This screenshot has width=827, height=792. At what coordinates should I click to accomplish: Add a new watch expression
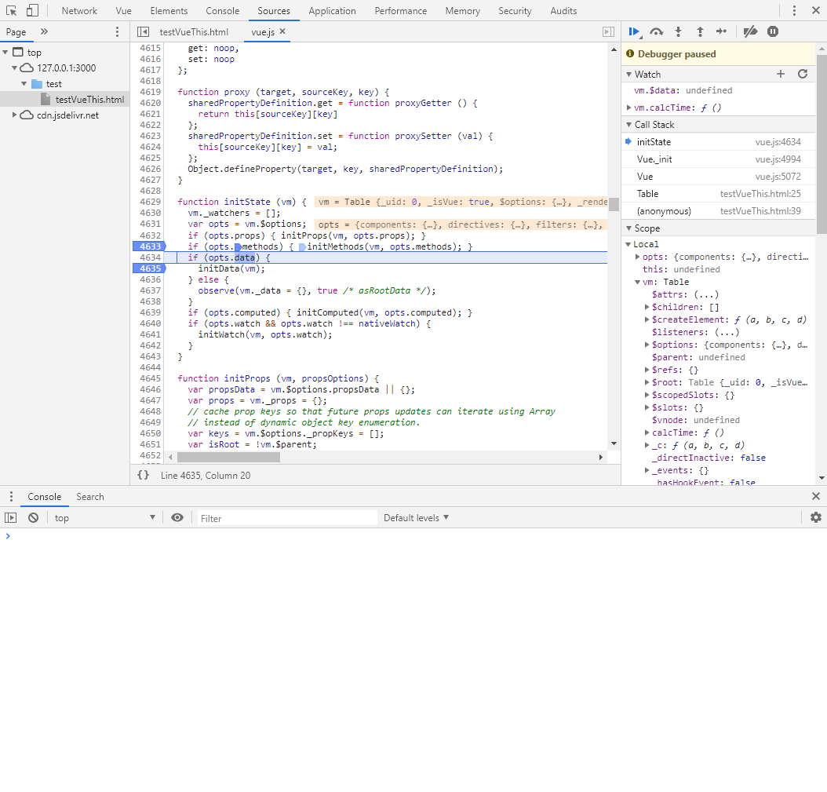(x=781, y=74)
